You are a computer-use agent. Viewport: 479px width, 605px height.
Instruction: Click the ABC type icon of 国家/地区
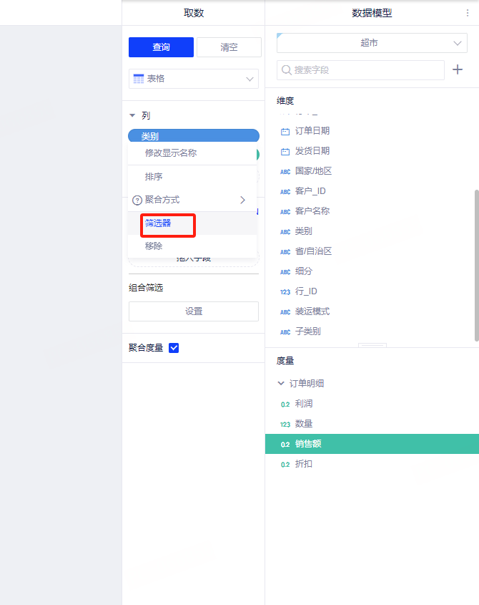(x=285, y=172)
